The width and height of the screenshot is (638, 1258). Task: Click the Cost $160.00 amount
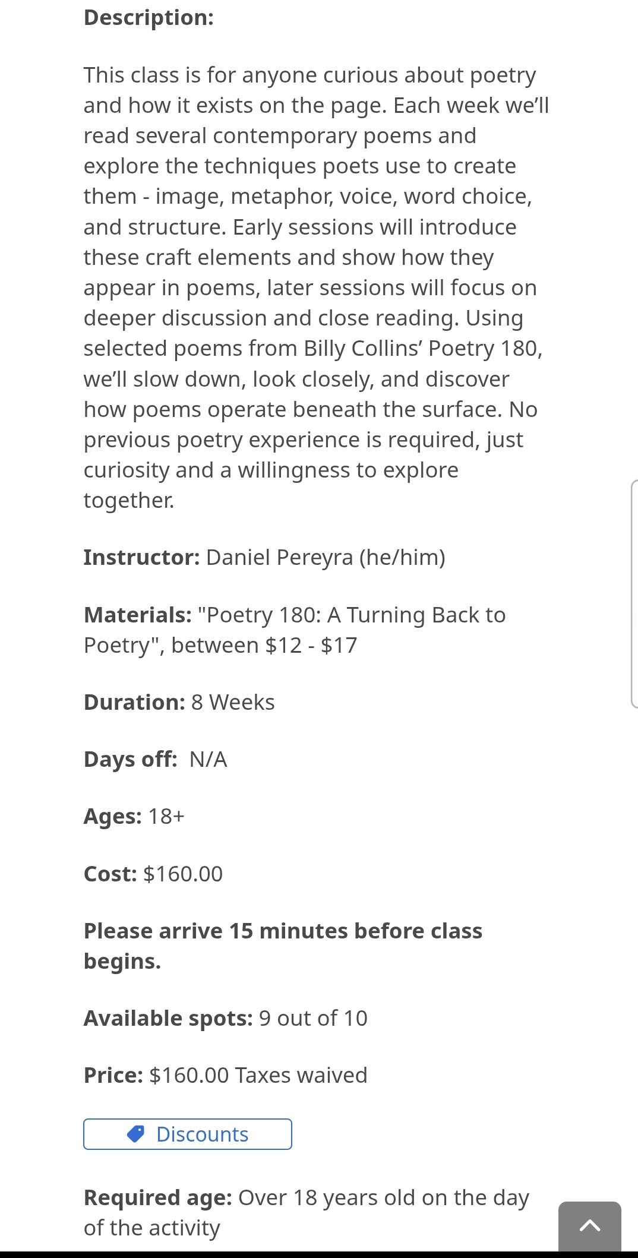(183, 874)
